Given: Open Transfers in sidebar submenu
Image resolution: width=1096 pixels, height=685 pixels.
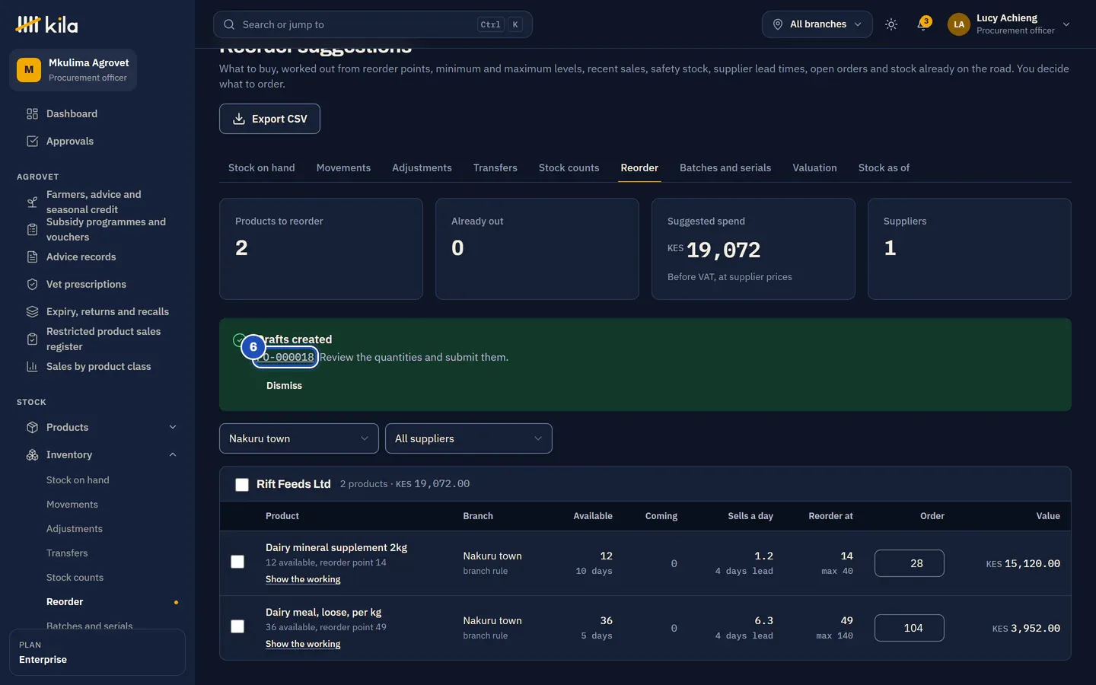Looking at the screenshot, I should point(67,553).
